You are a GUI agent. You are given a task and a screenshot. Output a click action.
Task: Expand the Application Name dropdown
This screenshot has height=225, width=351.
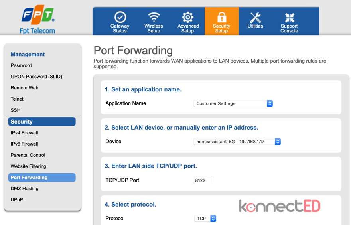point(233,103)
